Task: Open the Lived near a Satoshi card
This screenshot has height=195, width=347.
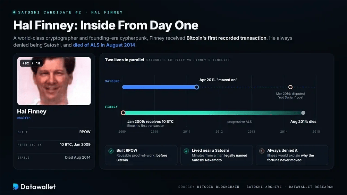Action: tap(217, 155)
